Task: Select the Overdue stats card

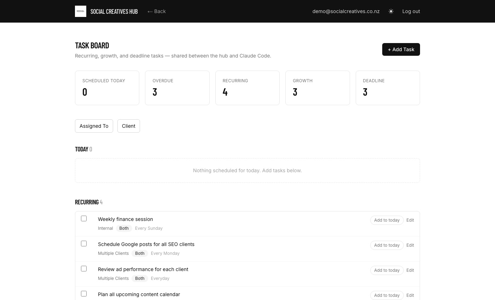Action: [177, 88]
